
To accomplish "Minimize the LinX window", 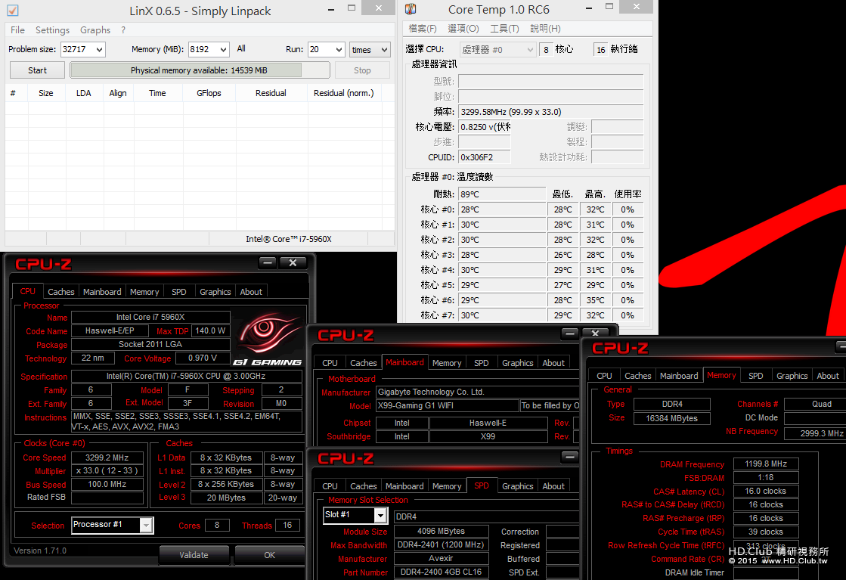I will pyautogui.click(x=330, y=8).
